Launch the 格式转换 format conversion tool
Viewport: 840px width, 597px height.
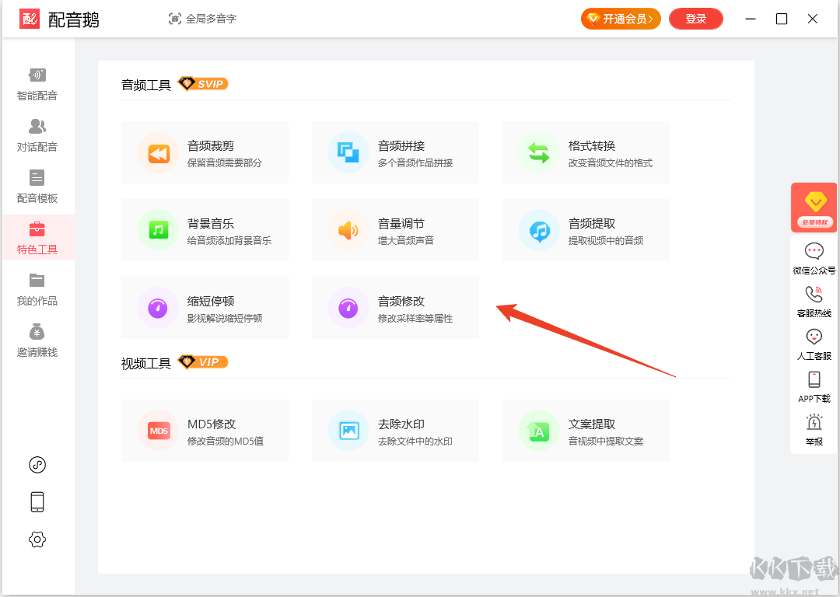tap(586, 152)
